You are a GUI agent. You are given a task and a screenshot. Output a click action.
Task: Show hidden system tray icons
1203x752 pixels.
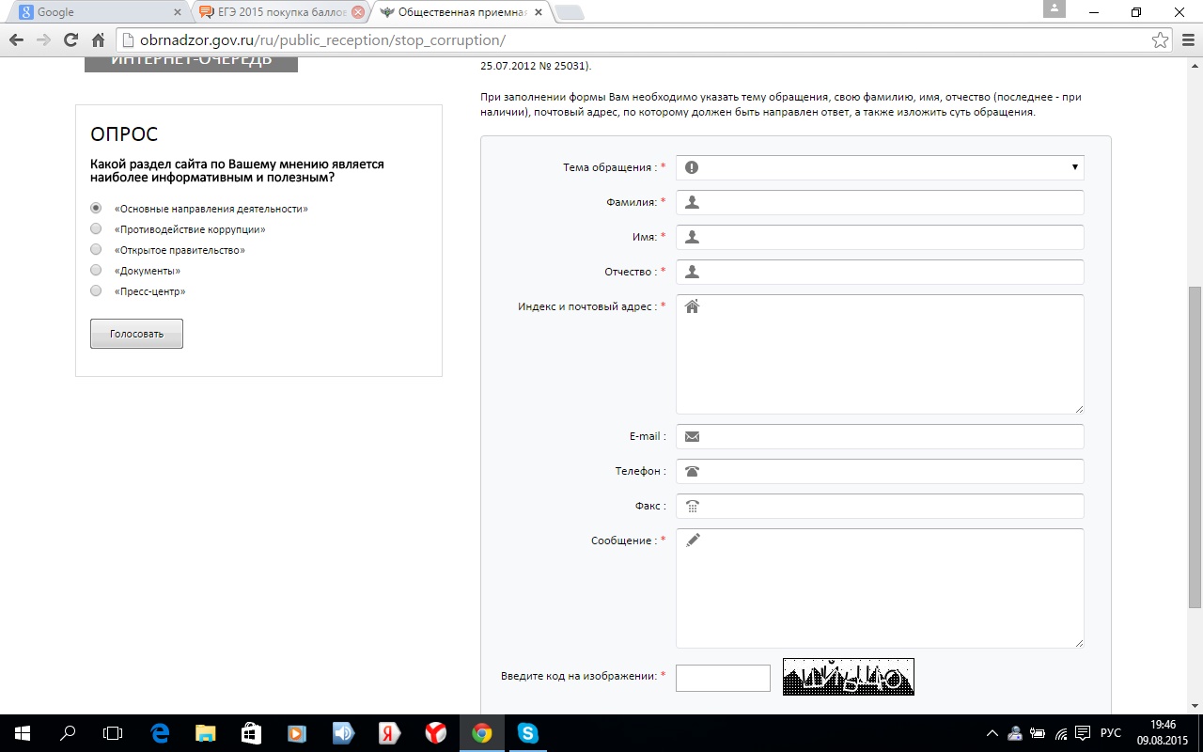pyautogui.click(x=992, y=733)
